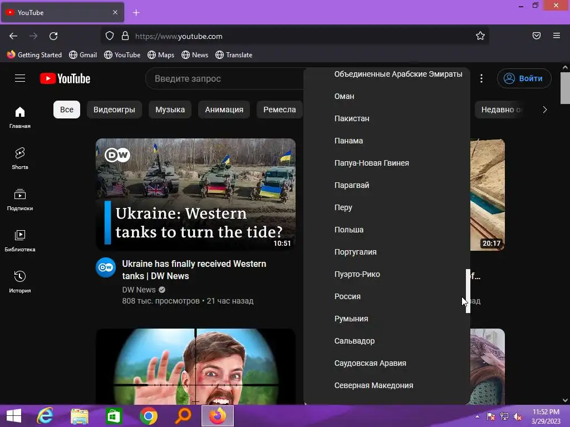Show more category chips with right arrow
570x427 pixels.
coord(544,110)
